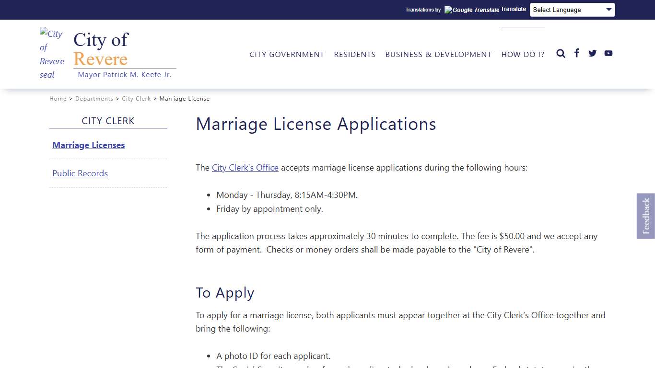
Task: Visit the city's Facebook page
Action: 576,53
